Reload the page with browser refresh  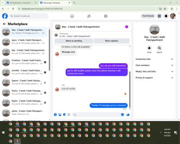(x=13, y=9)
